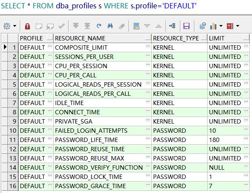Click the IDLE_TIME cell
The width and height of the screenshot is (252, 193).
click(102, 103)
